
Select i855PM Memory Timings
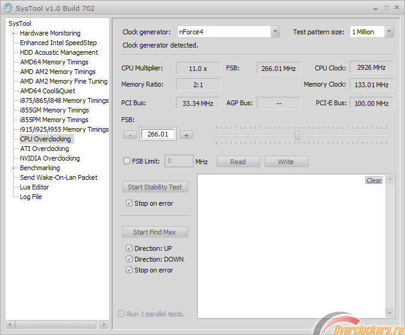[54, 120]
